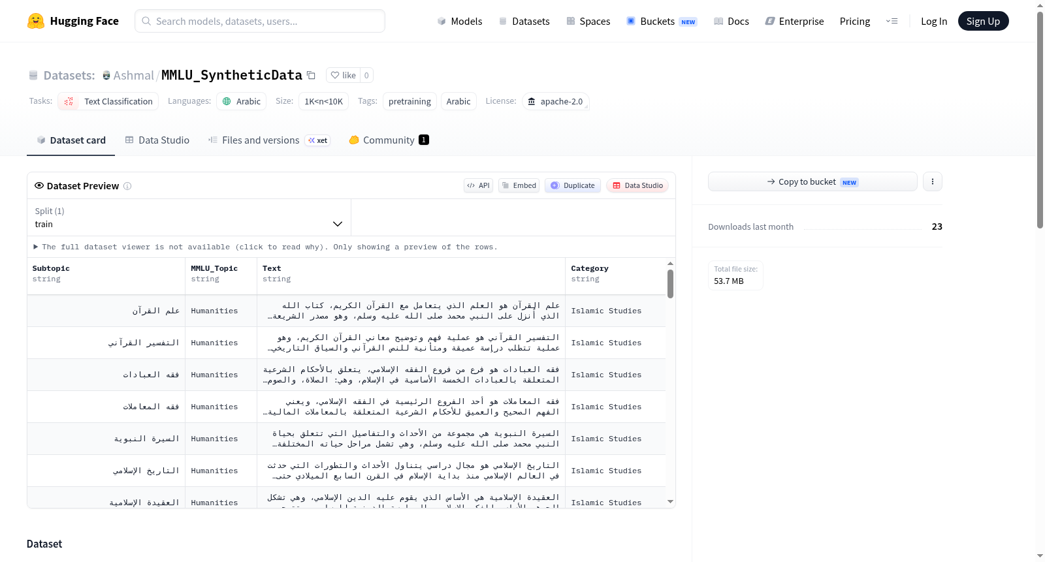
Task: Click the row with subtopic فقه العبادات
Action: [346, 375]
